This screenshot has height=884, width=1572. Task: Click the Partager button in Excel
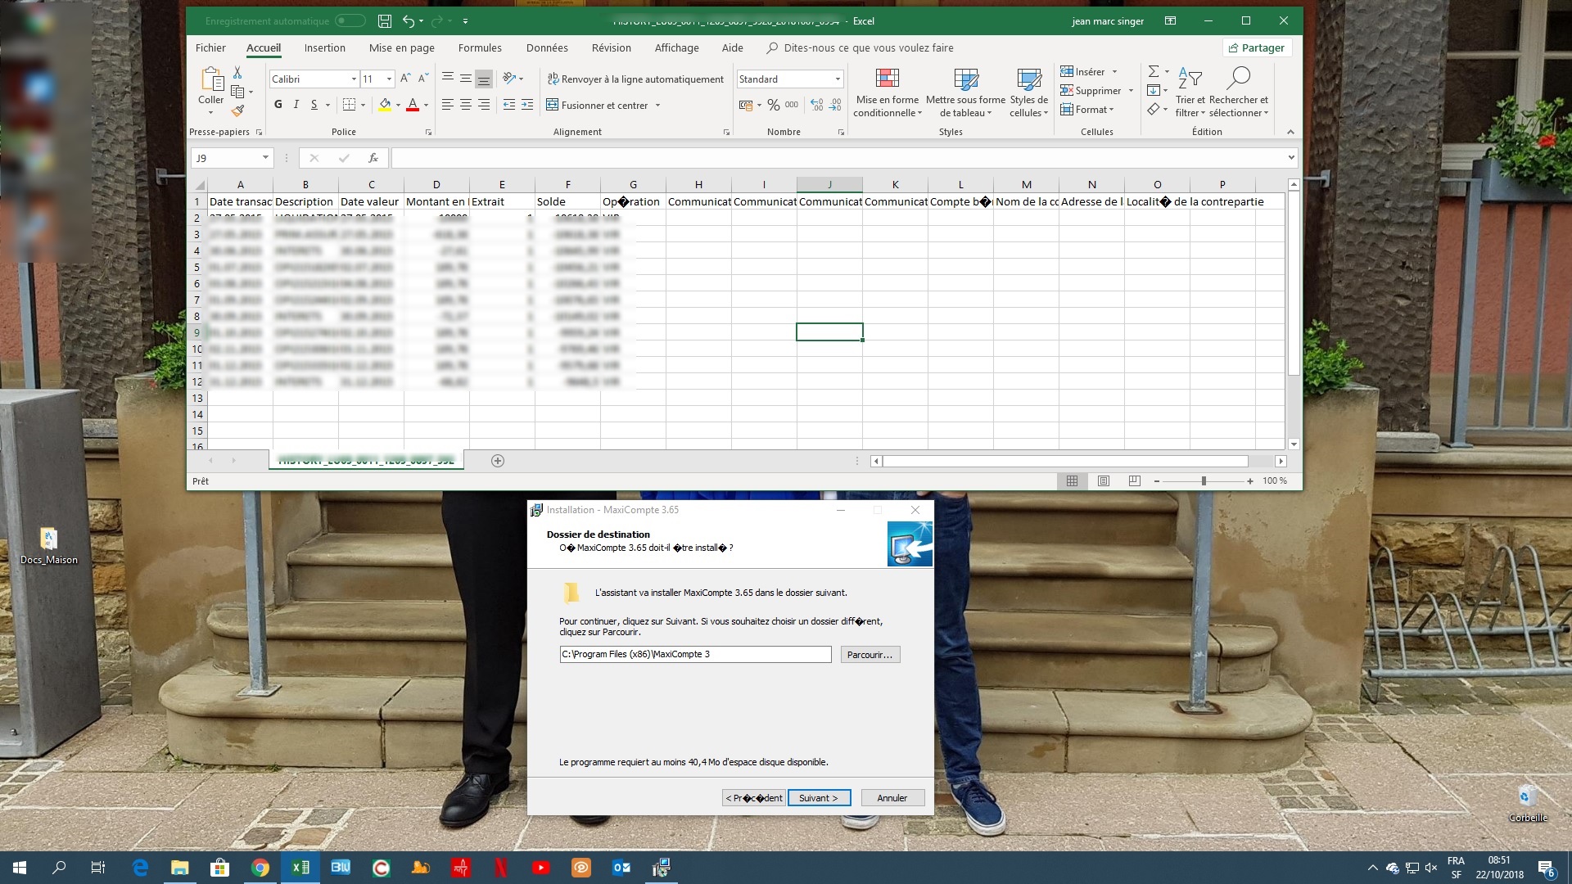coord(1257,48)
